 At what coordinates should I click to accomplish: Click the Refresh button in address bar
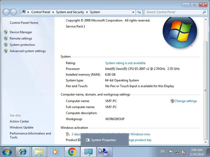pos(139,12)
